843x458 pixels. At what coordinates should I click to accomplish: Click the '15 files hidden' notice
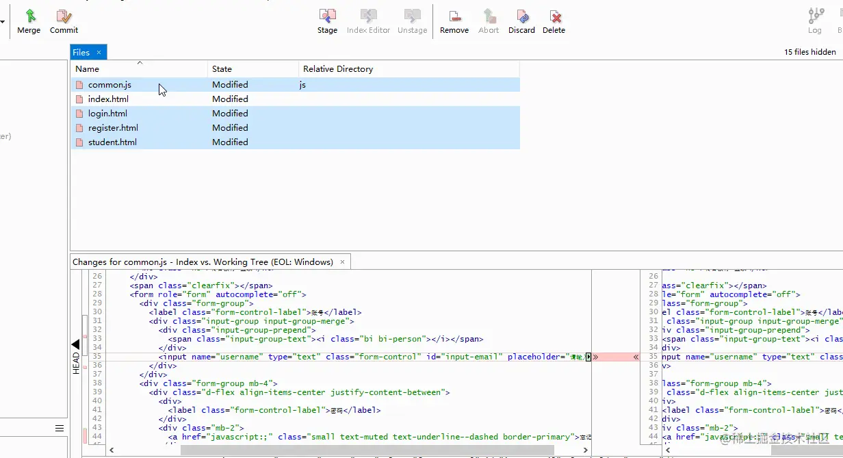tap(809, 52)
